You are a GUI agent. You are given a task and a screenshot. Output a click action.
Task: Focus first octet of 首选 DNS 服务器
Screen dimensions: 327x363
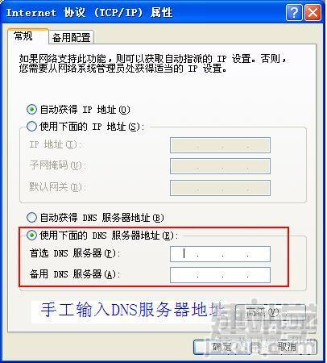[184, 253]
